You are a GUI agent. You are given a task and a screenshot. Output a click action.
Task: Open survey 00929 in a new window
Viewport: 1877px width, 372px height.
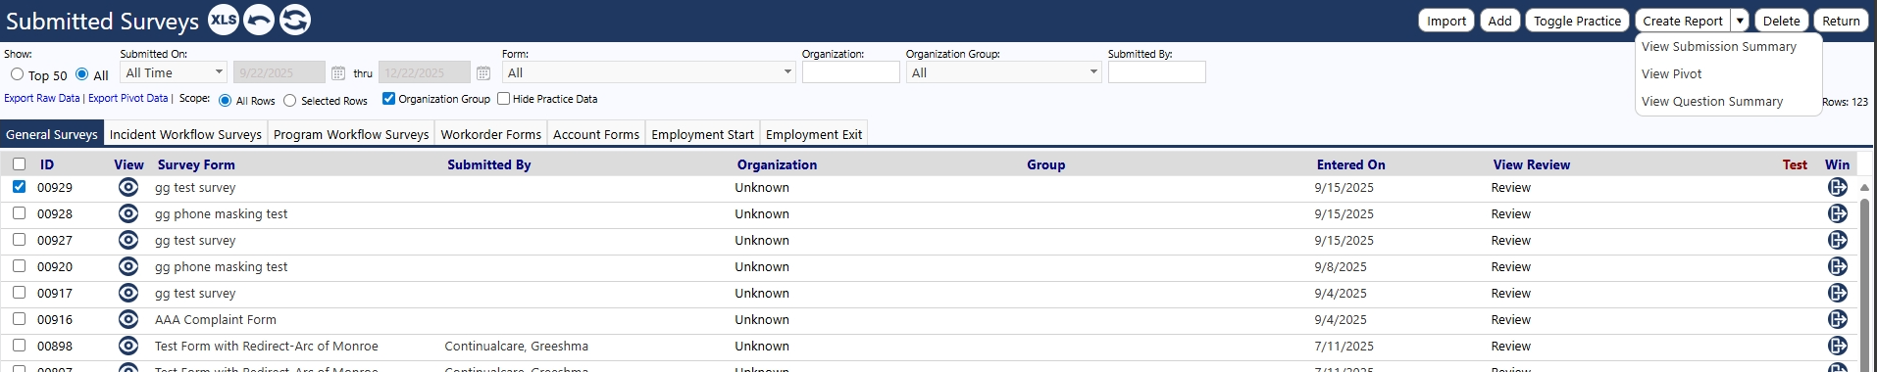click(1838, 187)
